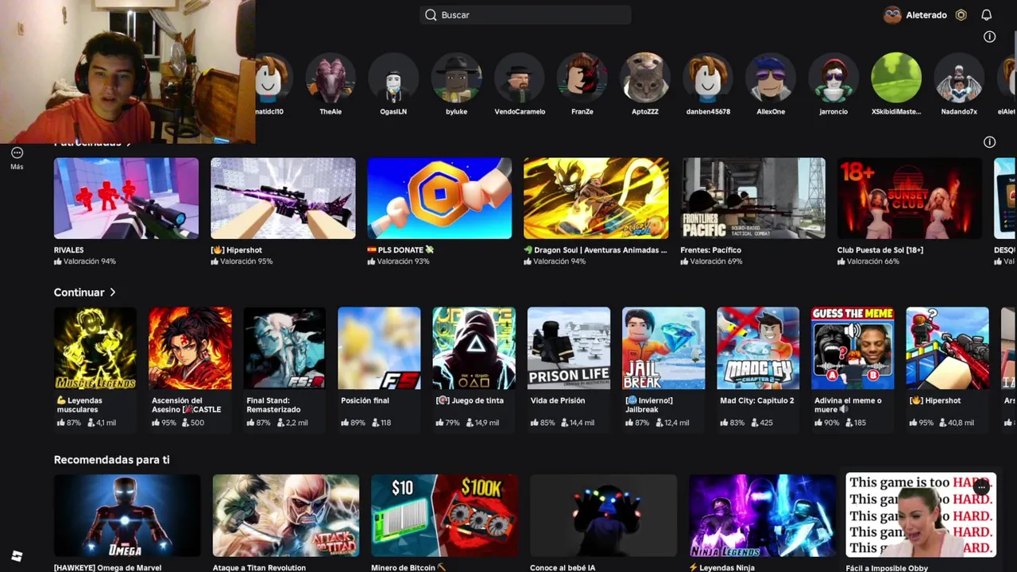Open friend AllexOne's avatar
Viewport: 1017px width, 572px height.
[771, 78]
